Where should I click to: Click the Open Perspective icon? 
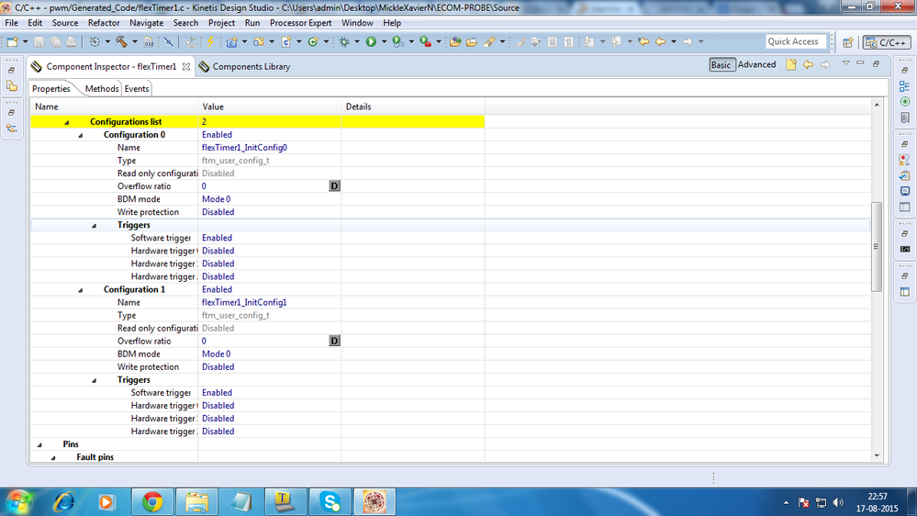tap(848, 42)
